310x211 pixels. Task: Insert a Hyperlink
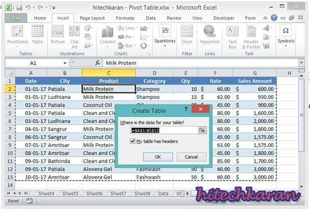pyautogui.click(x=210, y=35)
